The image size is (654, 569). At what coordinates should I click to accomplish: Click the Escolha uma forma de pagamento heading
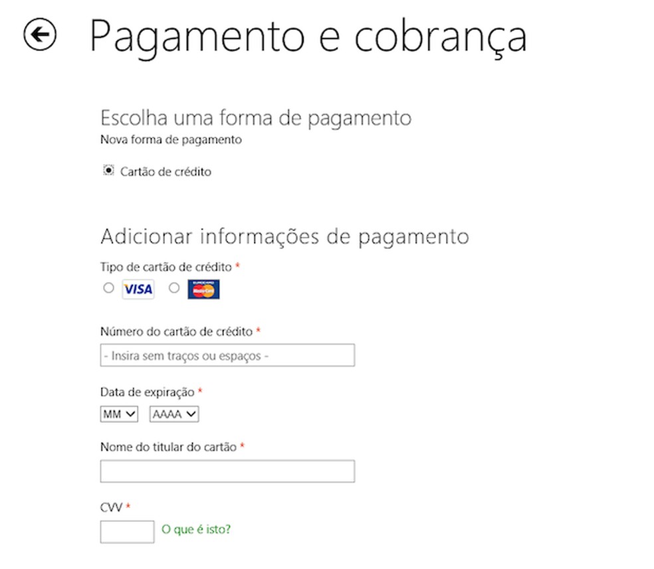pyautogui.click(x=256, y=118)
